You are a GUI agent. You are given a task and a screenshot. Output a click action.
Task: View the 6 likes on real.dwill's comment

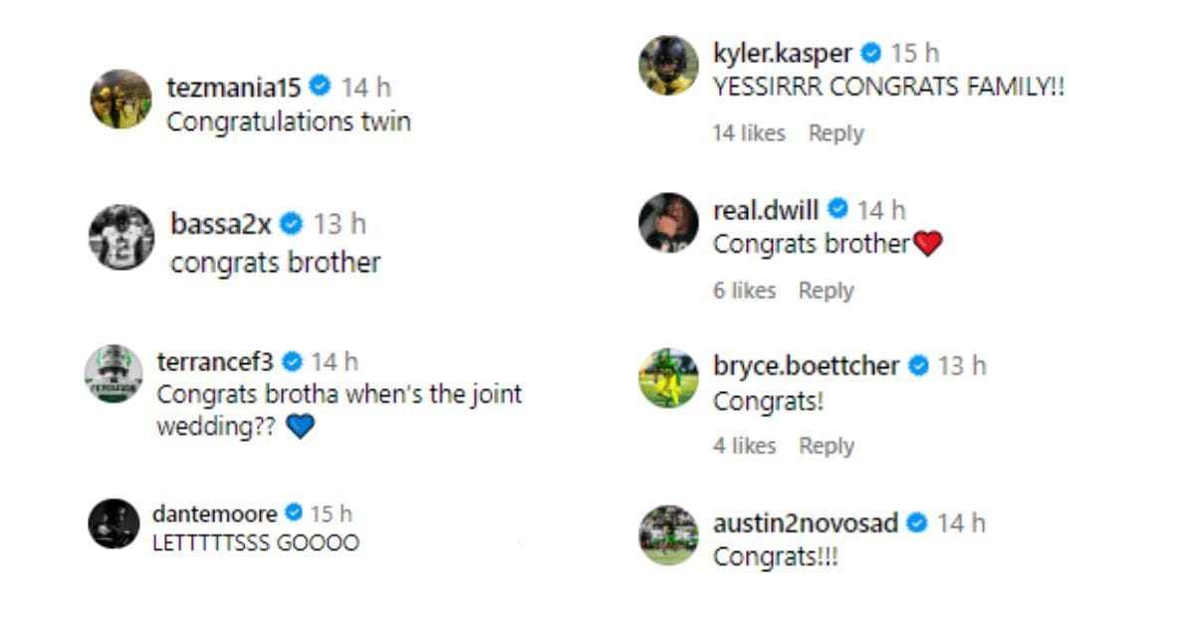[x=744, y=290]
